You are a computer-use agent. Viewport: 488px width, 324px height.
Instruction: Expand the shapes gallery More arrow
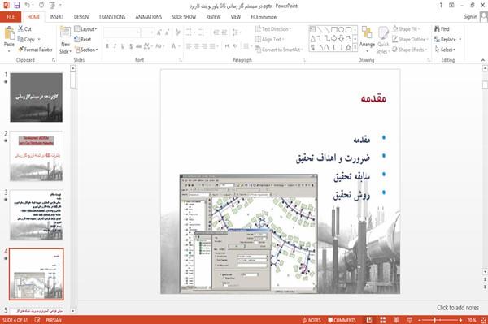pyautogui.click(x=355, y=47)
